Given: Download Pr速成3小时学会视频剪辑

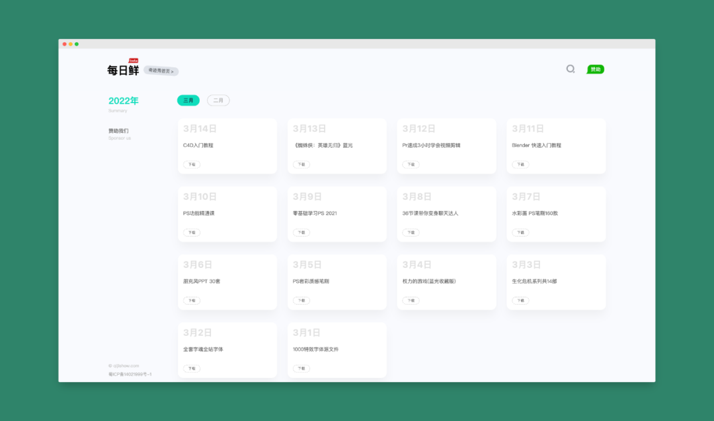Looking at the screenshot, I should click(411, 164).
